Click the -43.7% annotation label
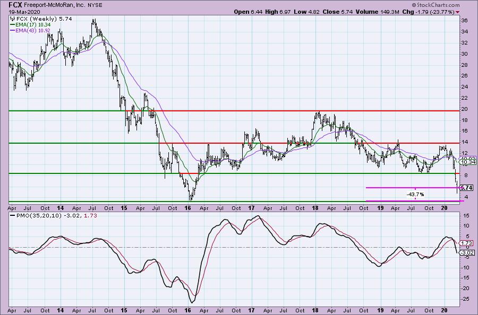Screen dimensions: 478x315 (415, 195)
